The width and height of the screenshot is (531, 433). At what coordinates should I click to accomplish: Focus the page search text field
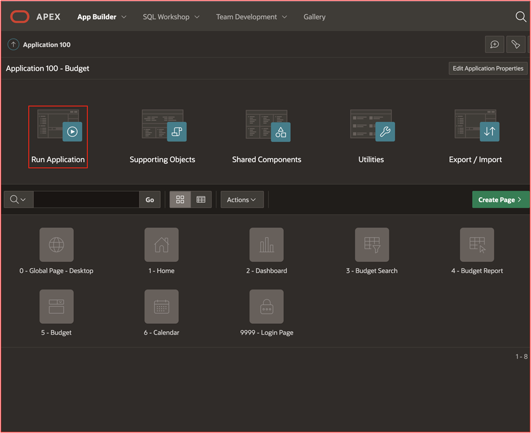pyautogui.click(x=86, y=199)
